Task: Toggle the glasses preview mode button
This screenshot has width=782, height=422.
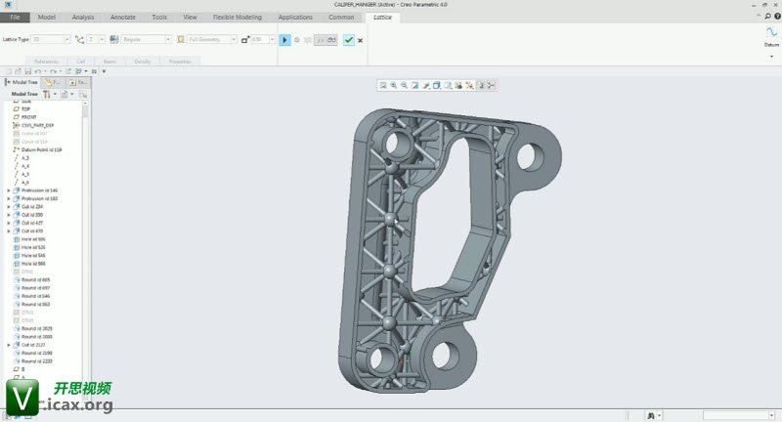Action: [331, 40]
